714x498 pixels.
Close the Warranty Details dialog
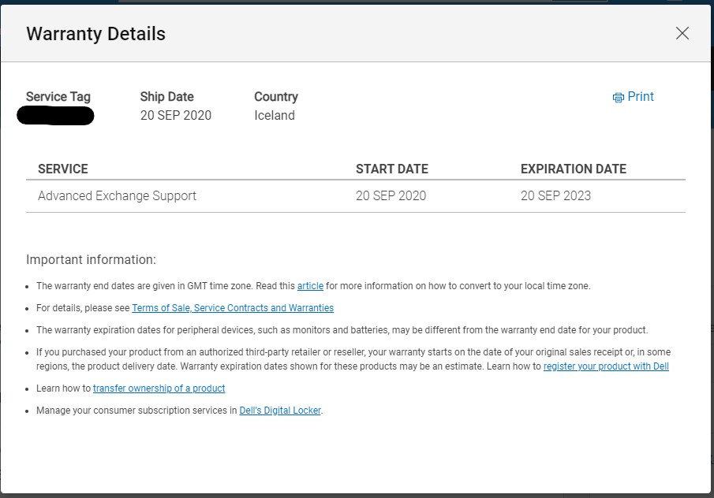point(682,33)
